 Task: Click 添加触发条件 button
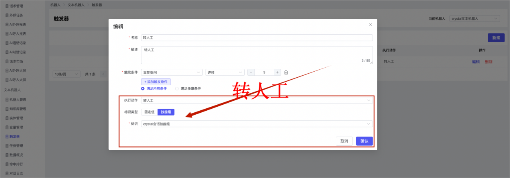[x=156, y=82]
